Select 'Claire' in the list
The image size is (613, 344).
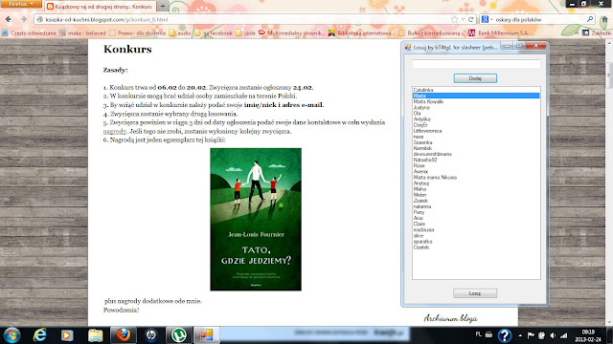(420, 224)
